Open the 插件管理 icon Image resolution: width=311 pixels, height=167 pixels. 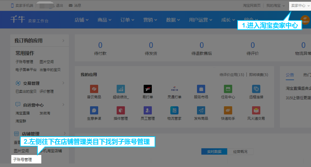(121, 110)
